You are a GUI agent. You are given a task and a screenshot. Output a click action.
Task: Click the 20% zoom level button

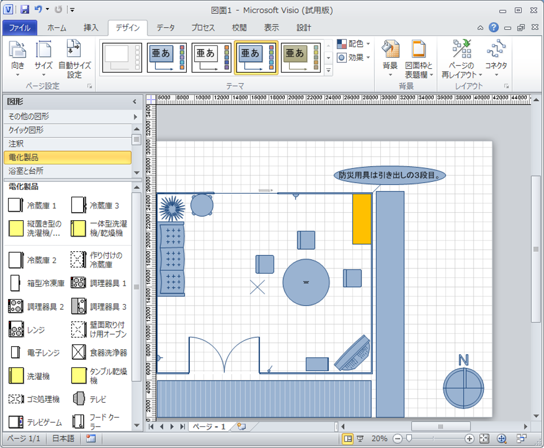[379, 438]
